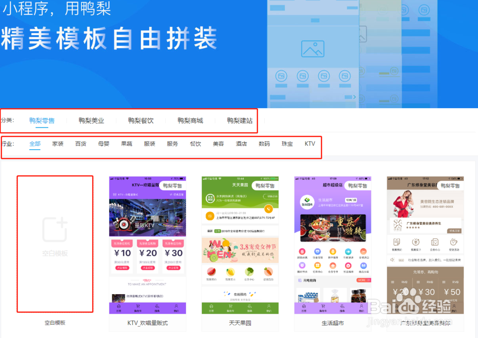Tap the broccoli 会员中心 icon in 天天果园
Screen dimensions: 478x338
249,271
